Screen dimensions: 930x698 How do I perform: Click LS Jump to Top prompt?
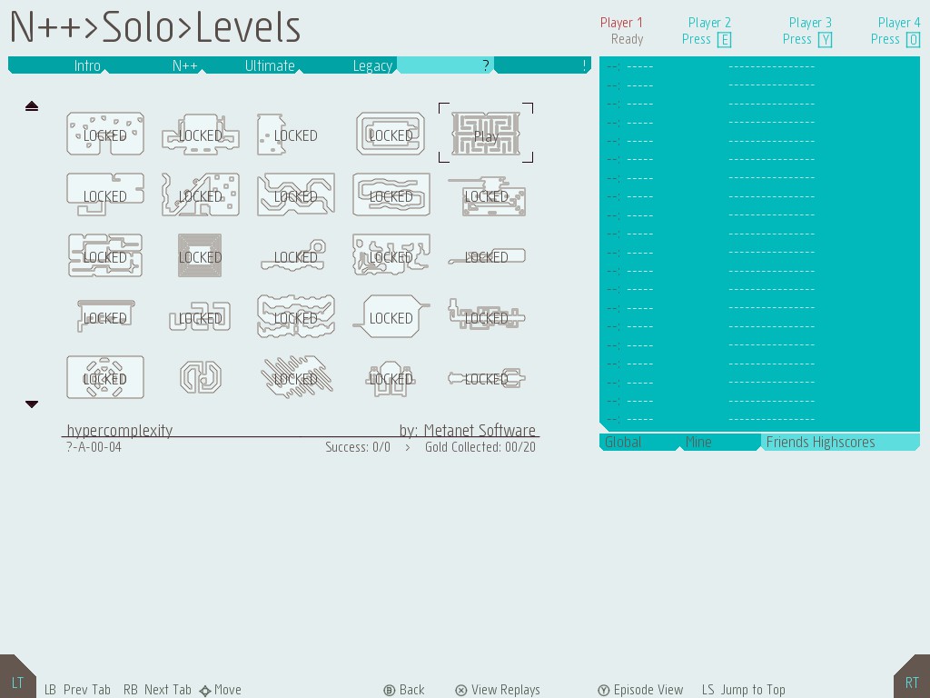[743, 690]
